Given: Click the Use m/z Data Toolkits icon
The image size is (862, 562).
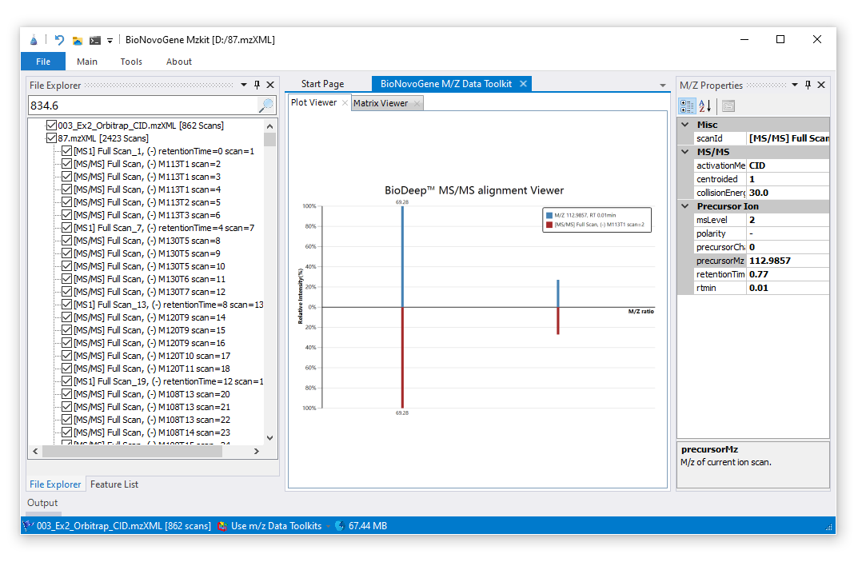Looking at the screenshot, I should [x=222, y=526].
